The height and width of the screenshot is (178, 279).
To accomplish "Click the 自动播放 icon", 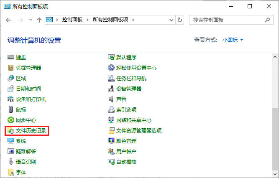I will coord(111,162).
